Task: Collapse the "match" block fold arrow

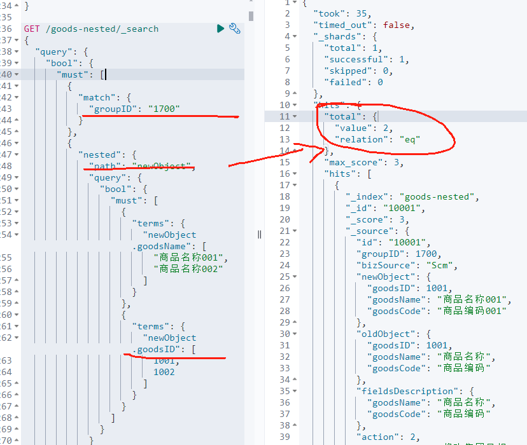Action: 17,97
